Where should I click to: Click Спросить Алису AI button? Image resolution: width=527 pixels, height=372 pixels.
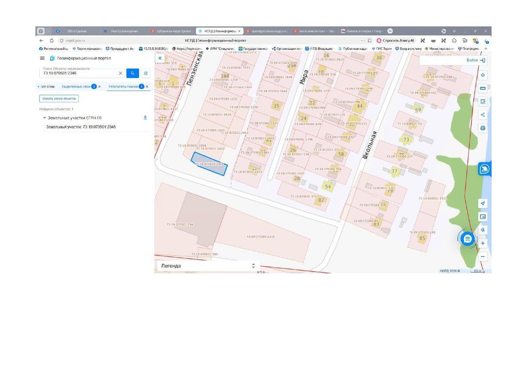(395, 40)
